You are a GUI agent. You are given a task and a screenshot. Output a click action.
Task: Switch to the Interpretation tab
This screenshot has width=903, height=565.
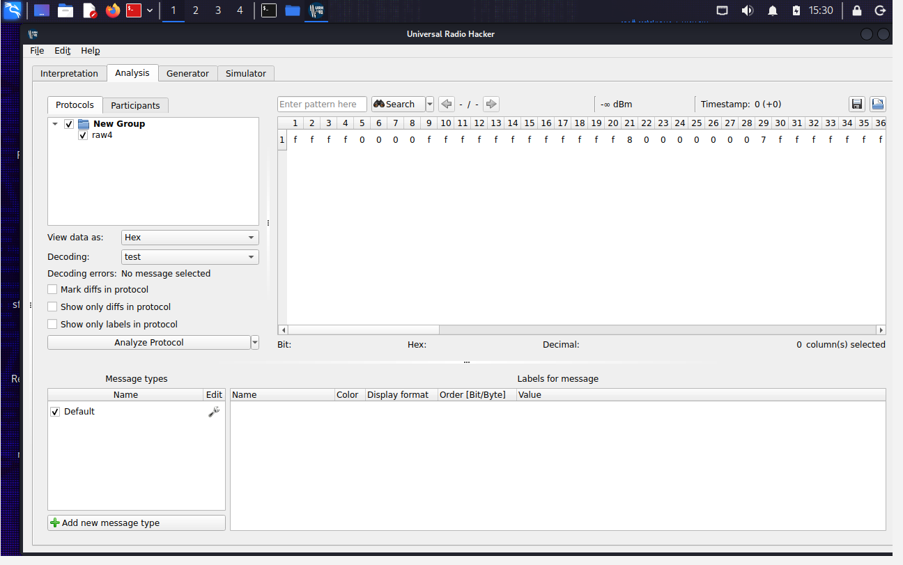click(x=69, y=73)
